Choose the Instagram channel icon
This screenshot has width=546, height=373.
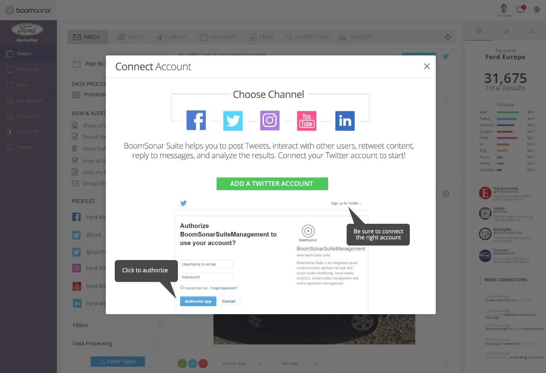tap(270, 120)
